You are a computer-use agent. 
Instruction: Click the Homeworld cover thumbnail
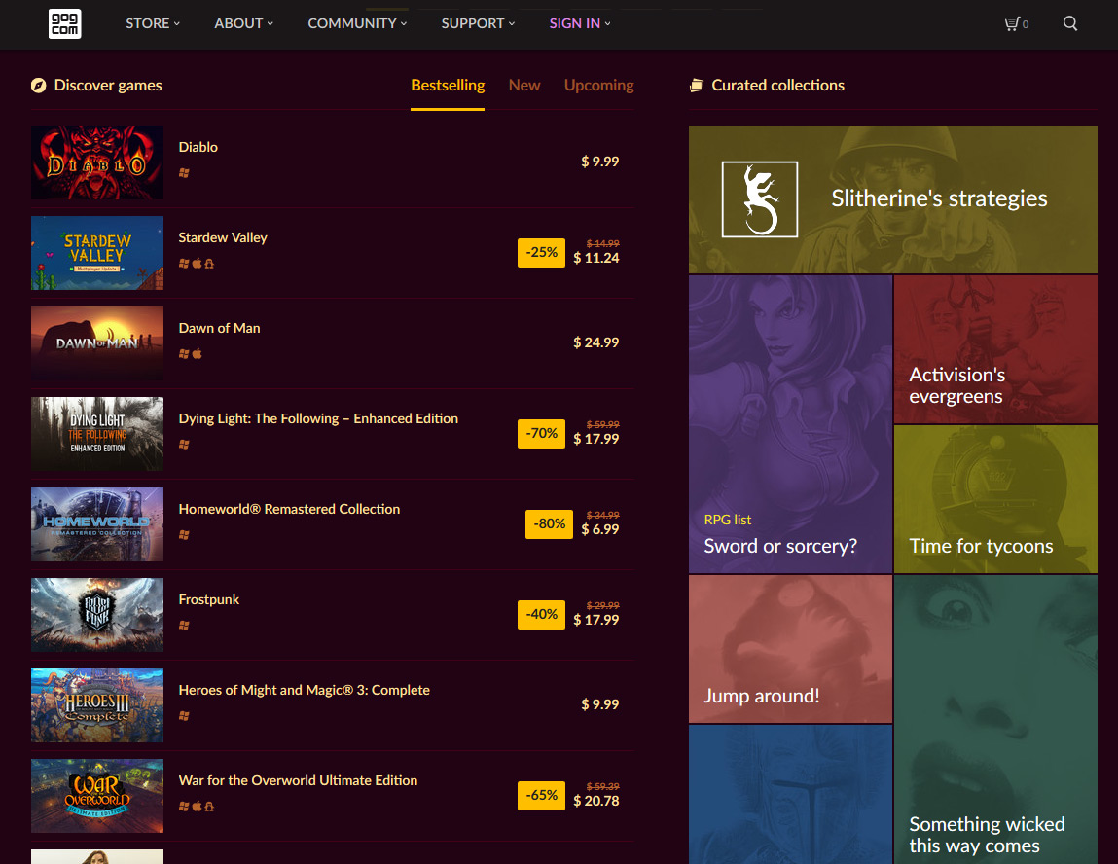[97, 524]
